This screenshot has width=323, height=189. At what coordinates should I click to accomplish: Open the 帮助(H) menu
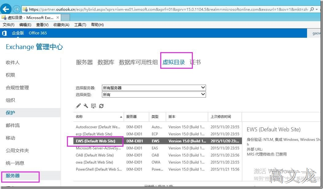[97, 25]
